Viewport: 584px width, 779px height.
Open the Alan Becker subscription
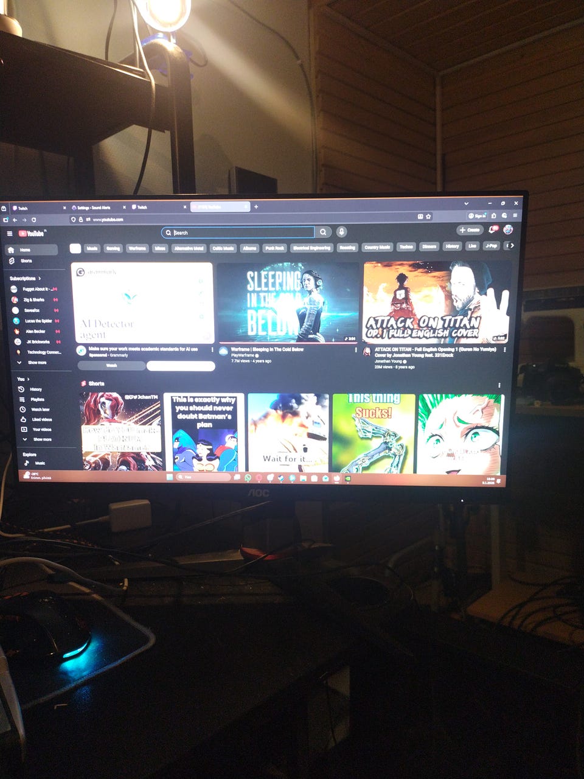[x=35, y=332]
